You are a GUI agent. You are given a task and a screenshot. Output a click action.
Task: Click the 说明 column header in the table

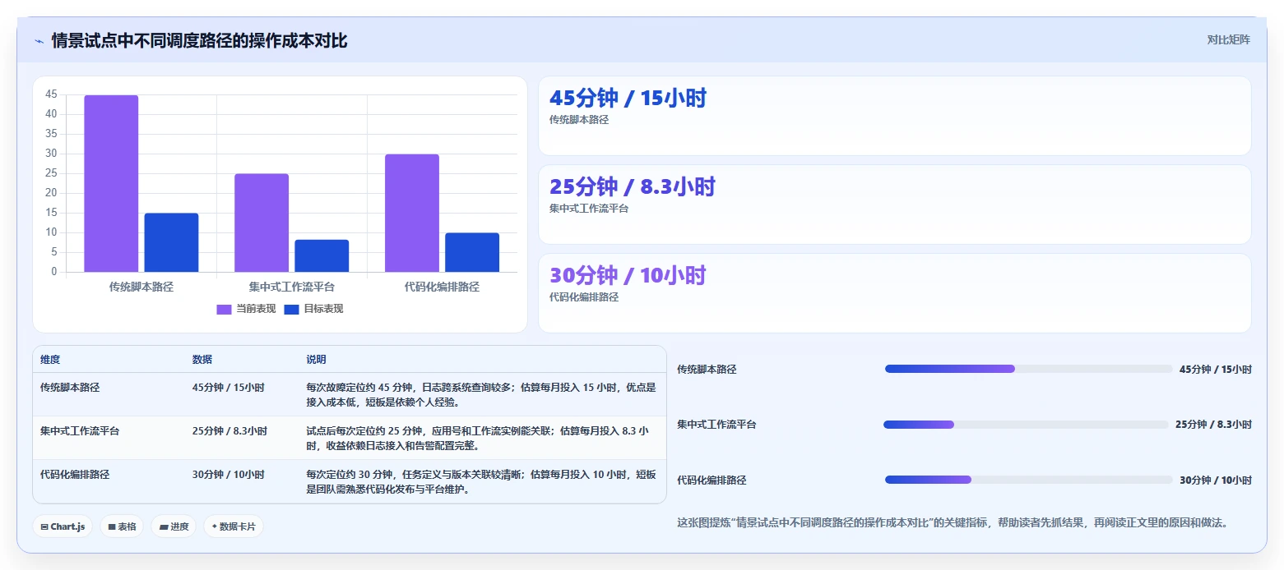pyautogui.click(x=317, y=360)
